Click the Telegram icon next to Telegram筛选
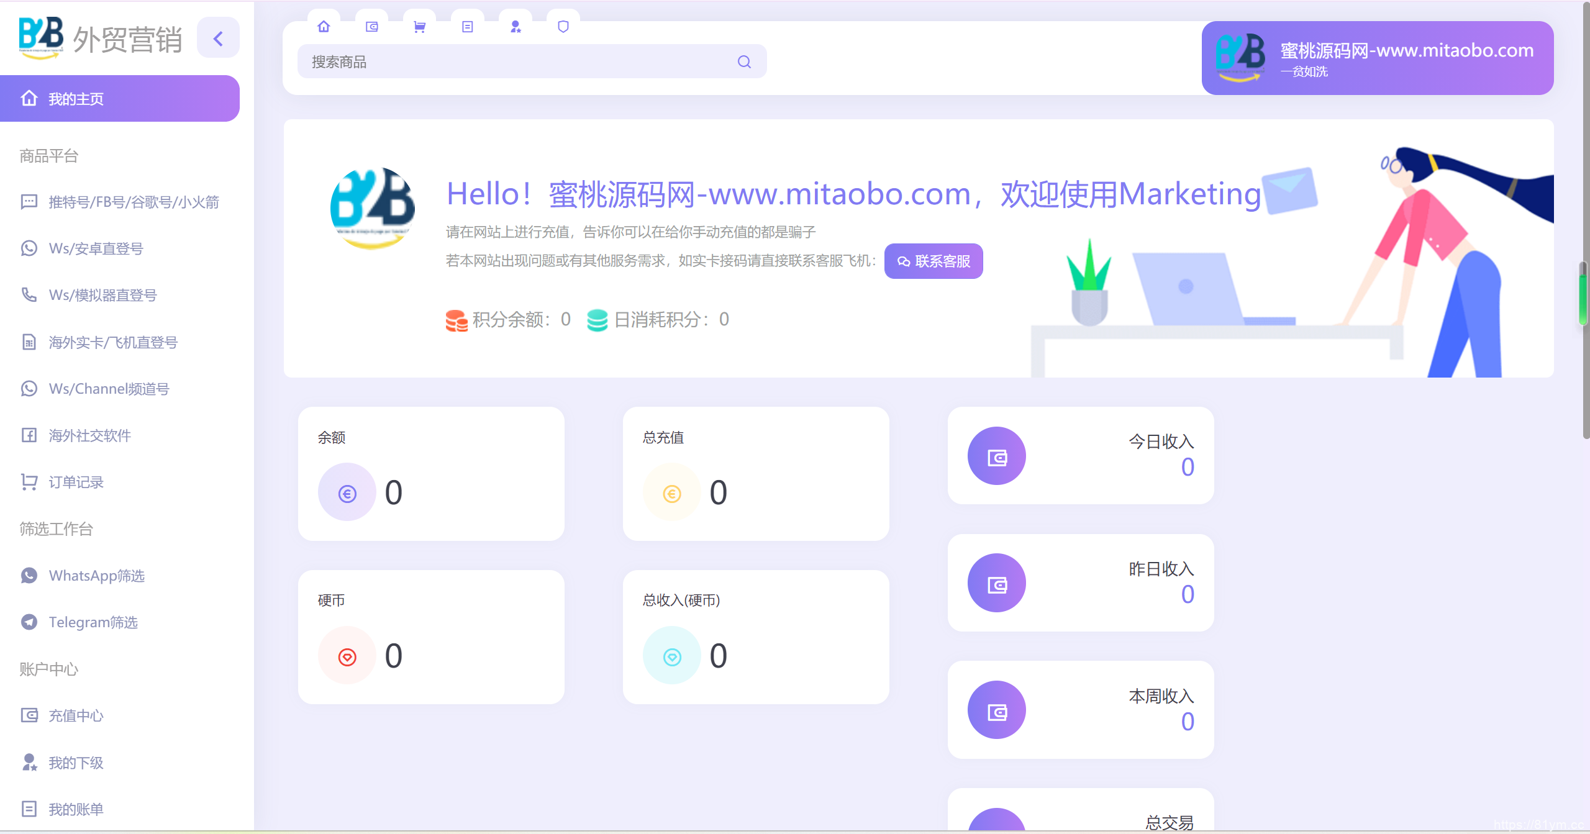The width and height of the screenshot is (1590, 834). pyautogui.click(x=29, y=622)
